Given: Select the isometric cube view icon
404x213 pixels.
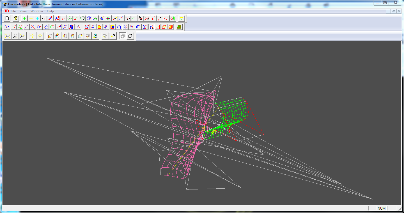Looking at the screenshot, I should (x=96, y=36).
